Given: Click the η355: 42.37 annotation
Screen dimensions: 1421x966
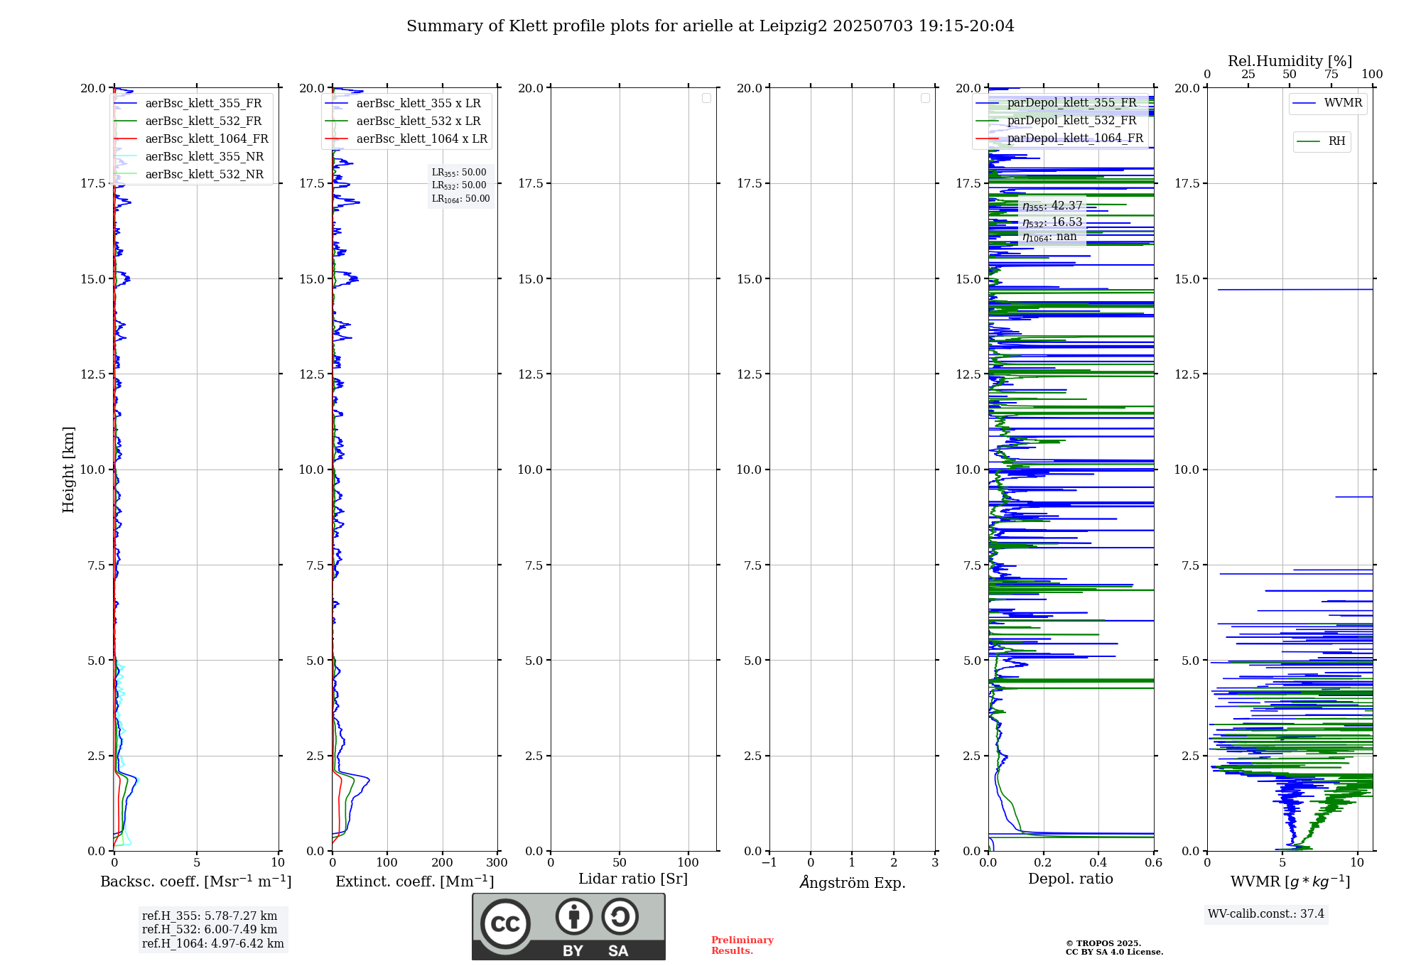Looking at the screenshot, I should (1052, 206).
